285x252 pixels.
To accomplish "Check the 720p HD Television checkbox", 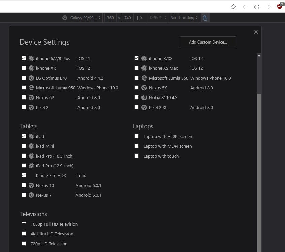I will [x=24, y=244].
